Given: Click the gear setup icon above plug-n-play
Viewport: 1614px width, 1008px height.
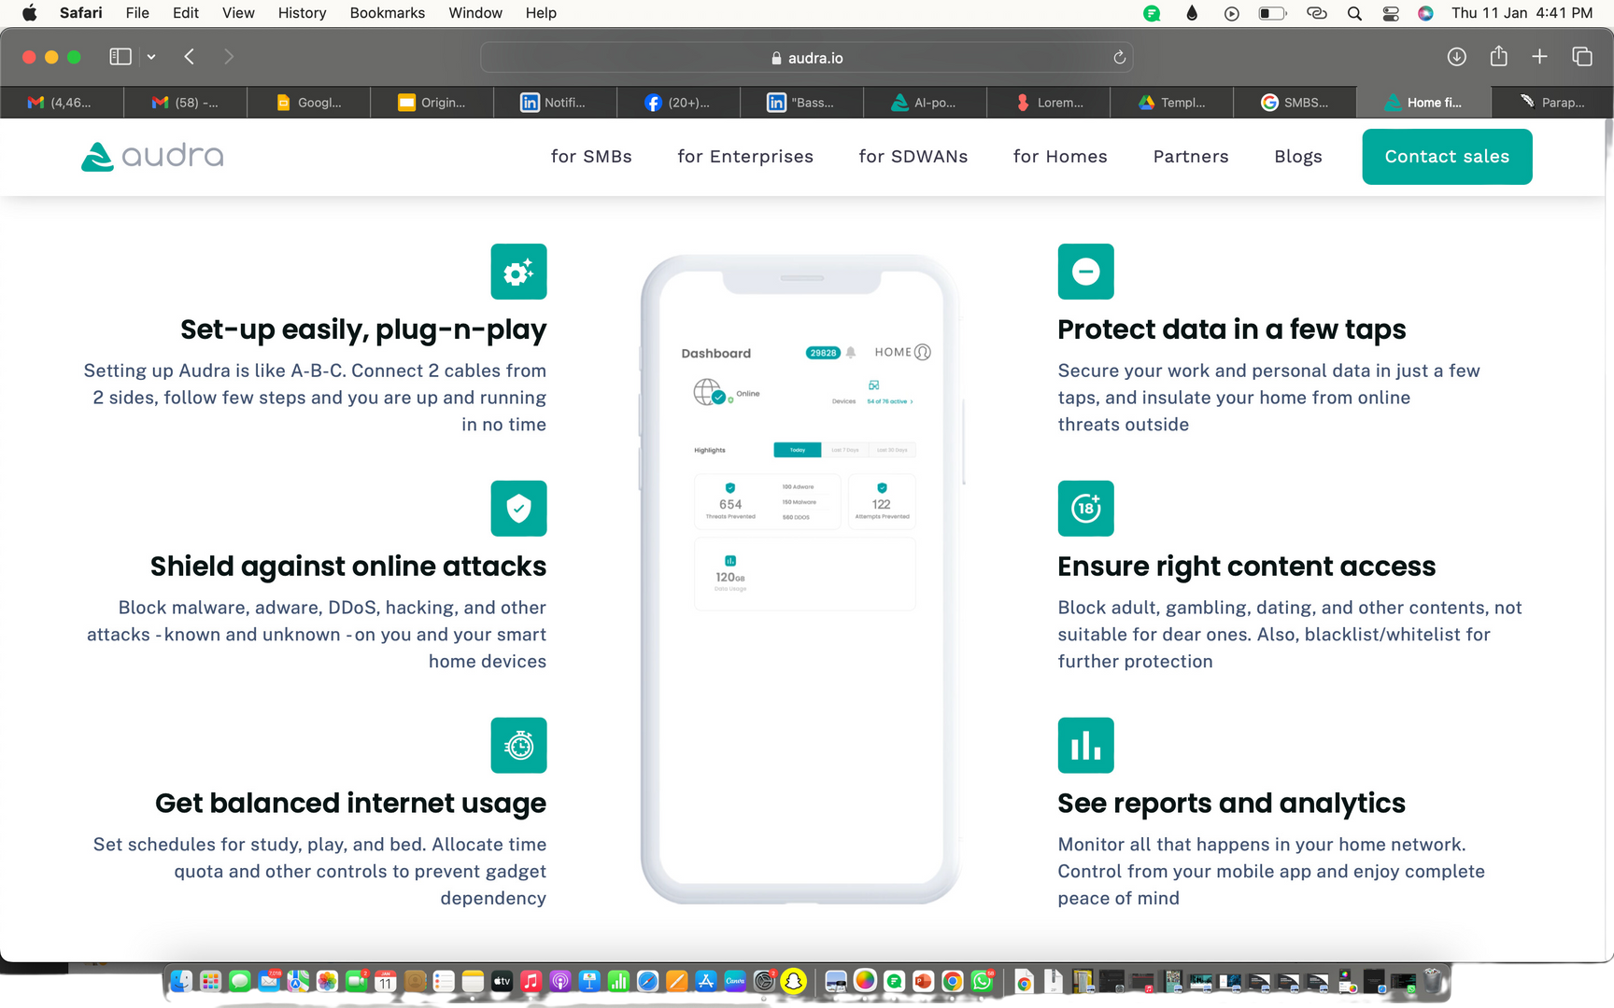Looking at the screenshot, I should pyautogui.click(x=518, y=272).
